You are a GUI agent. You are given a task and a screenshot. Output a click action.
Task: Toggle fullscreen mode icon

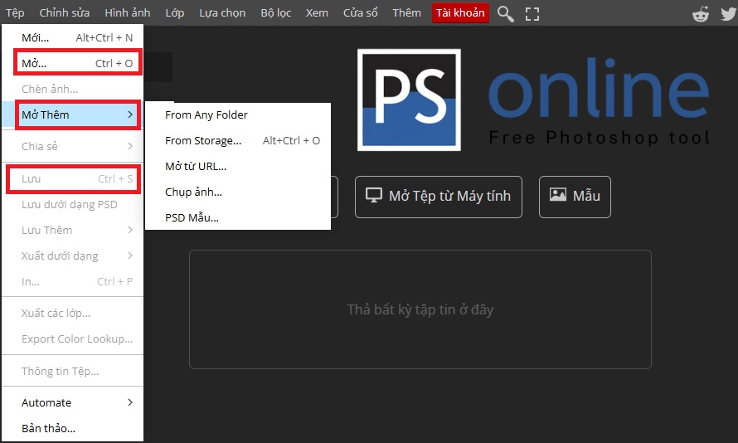point(532,13)
